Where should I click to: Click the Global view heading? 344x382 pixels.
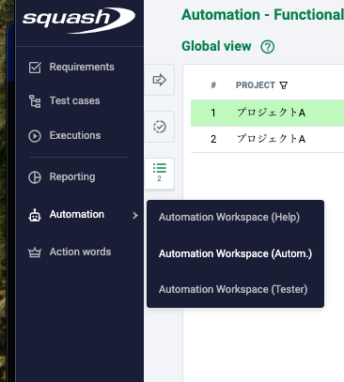(x=216, y=46)
